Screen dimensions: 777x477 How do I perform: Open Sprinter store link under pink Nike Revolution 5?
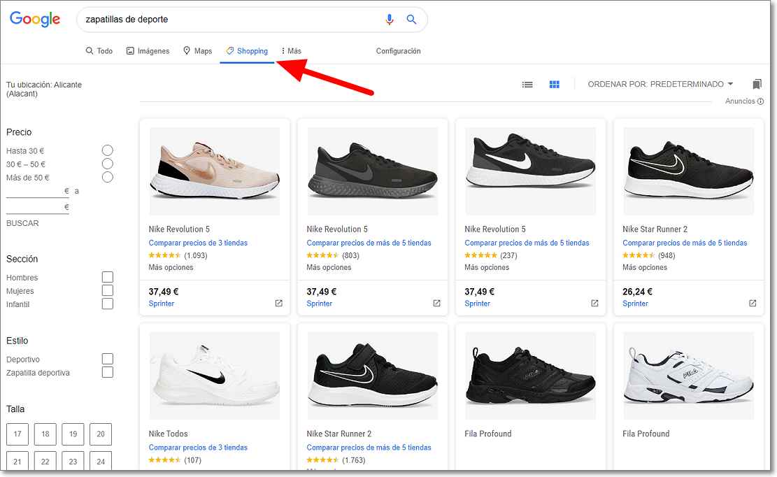point(162,304)
